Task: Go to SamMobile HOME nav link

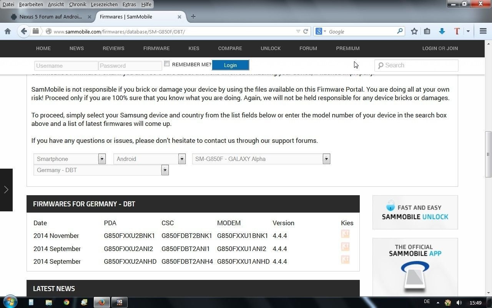Action: tap(43, 48)
